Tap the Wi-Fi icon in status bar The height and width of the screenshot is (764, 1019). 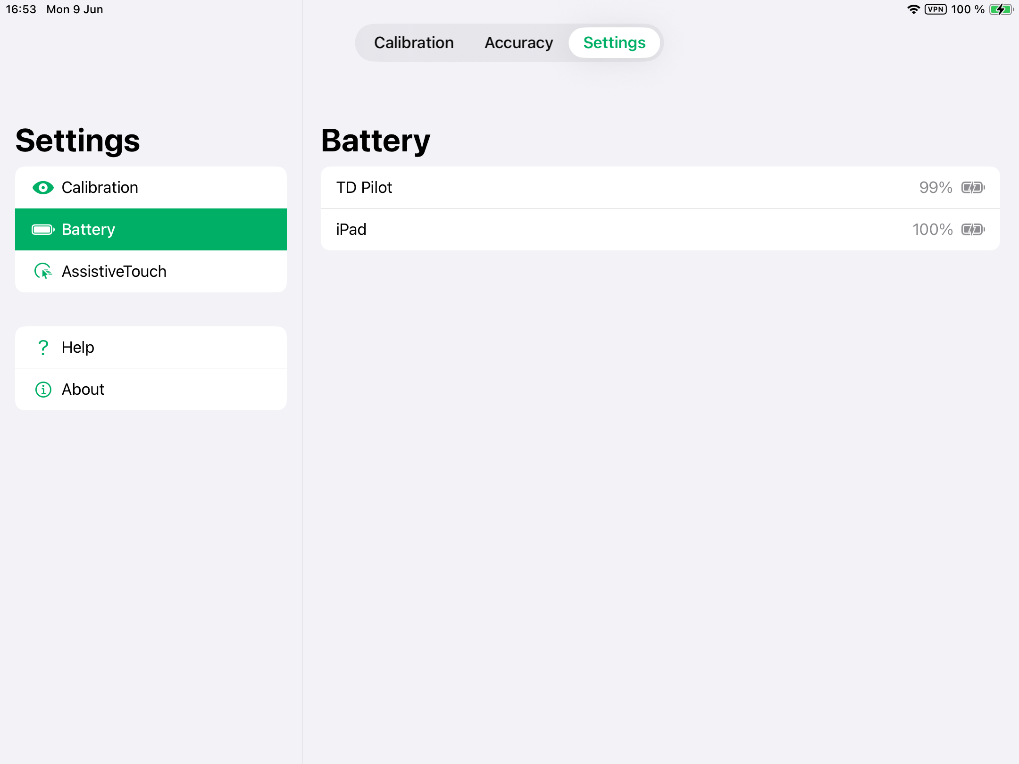913,9
